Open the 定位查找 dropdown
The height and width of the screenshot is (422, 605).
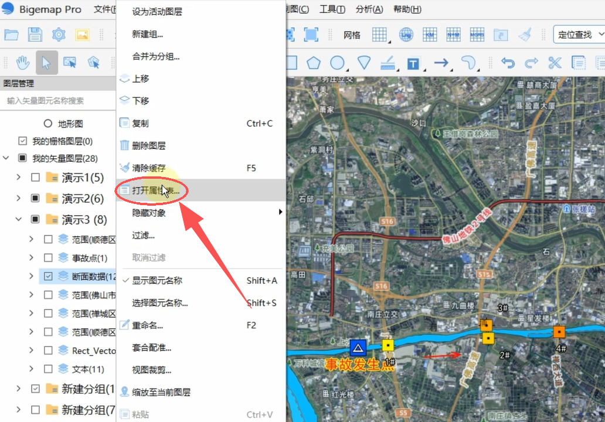coord(579,35)
